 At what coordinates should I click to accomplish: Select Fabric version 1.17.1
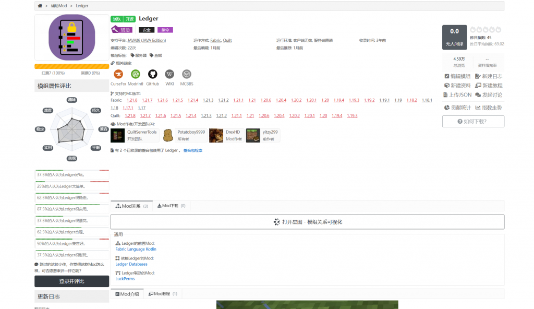click(x=128, y=108)
